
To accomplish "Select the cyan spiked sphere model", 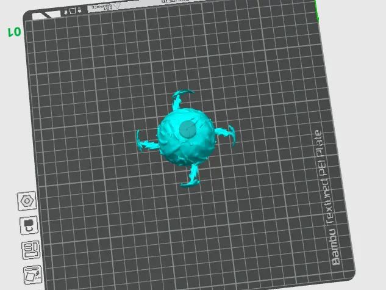I will point(186,138).
